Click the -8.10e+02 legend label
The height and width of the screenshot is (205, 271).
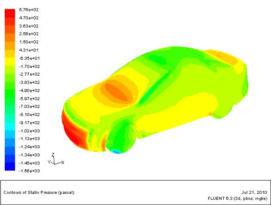point(29,115)
